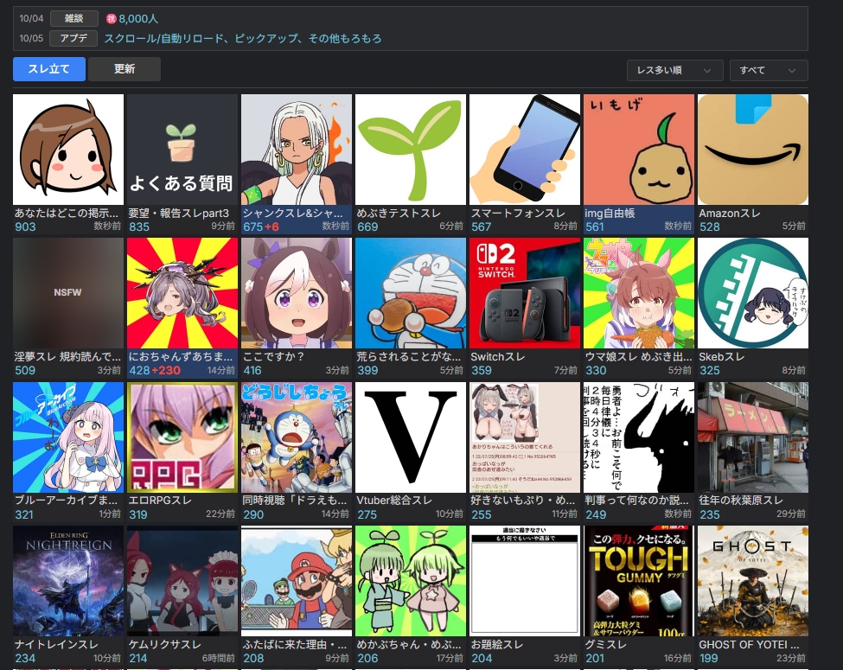
Task: Select the 雑談 category tag
Action: [x=73, y=18]
